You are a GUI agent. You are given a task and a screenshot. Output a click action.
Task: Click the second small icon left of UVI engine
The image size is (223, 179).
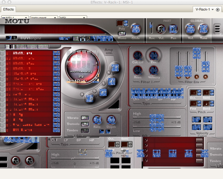pos(14,38)
